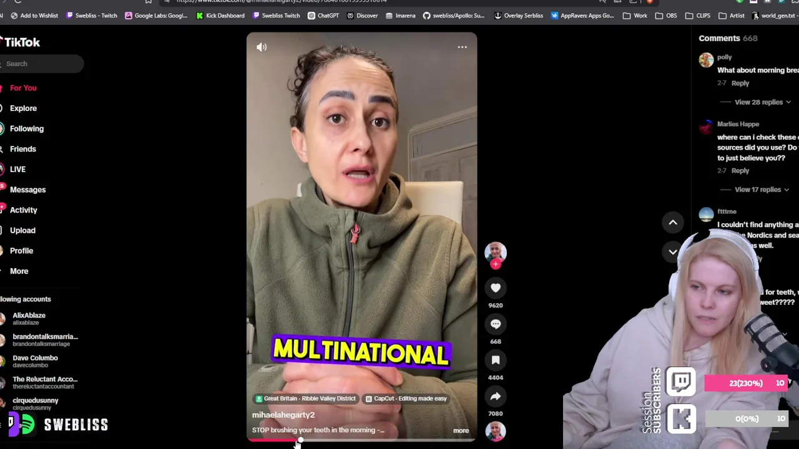Screen dimensions: 799x449
Task: Expand View 28 replies under polly
Action: pos(762,102)
